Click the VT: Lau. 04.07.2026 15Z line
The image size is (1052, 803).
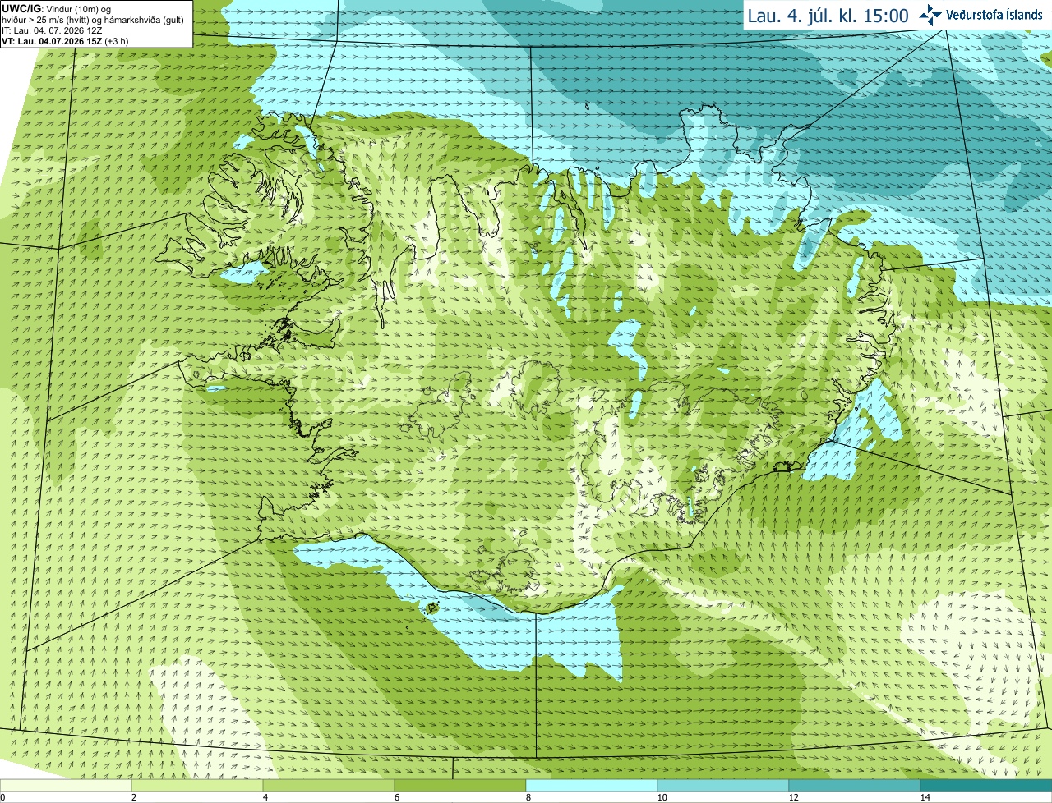pyautogui.click(x=65, y=41)
